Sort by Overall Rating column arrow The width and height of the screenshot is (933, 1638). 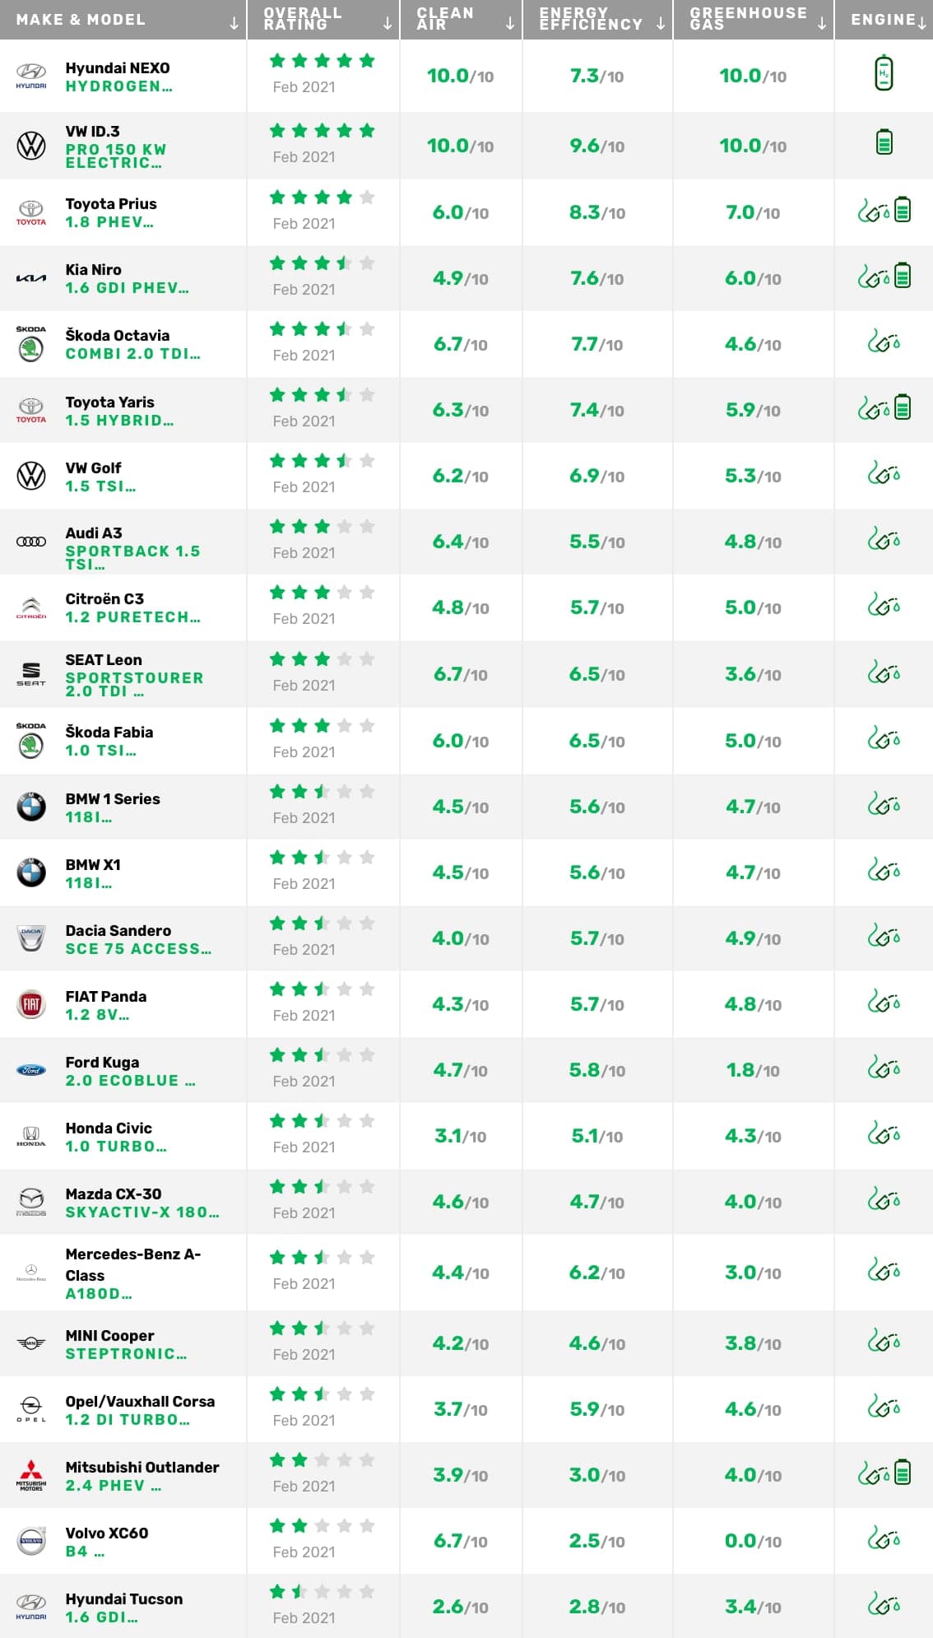388,24
